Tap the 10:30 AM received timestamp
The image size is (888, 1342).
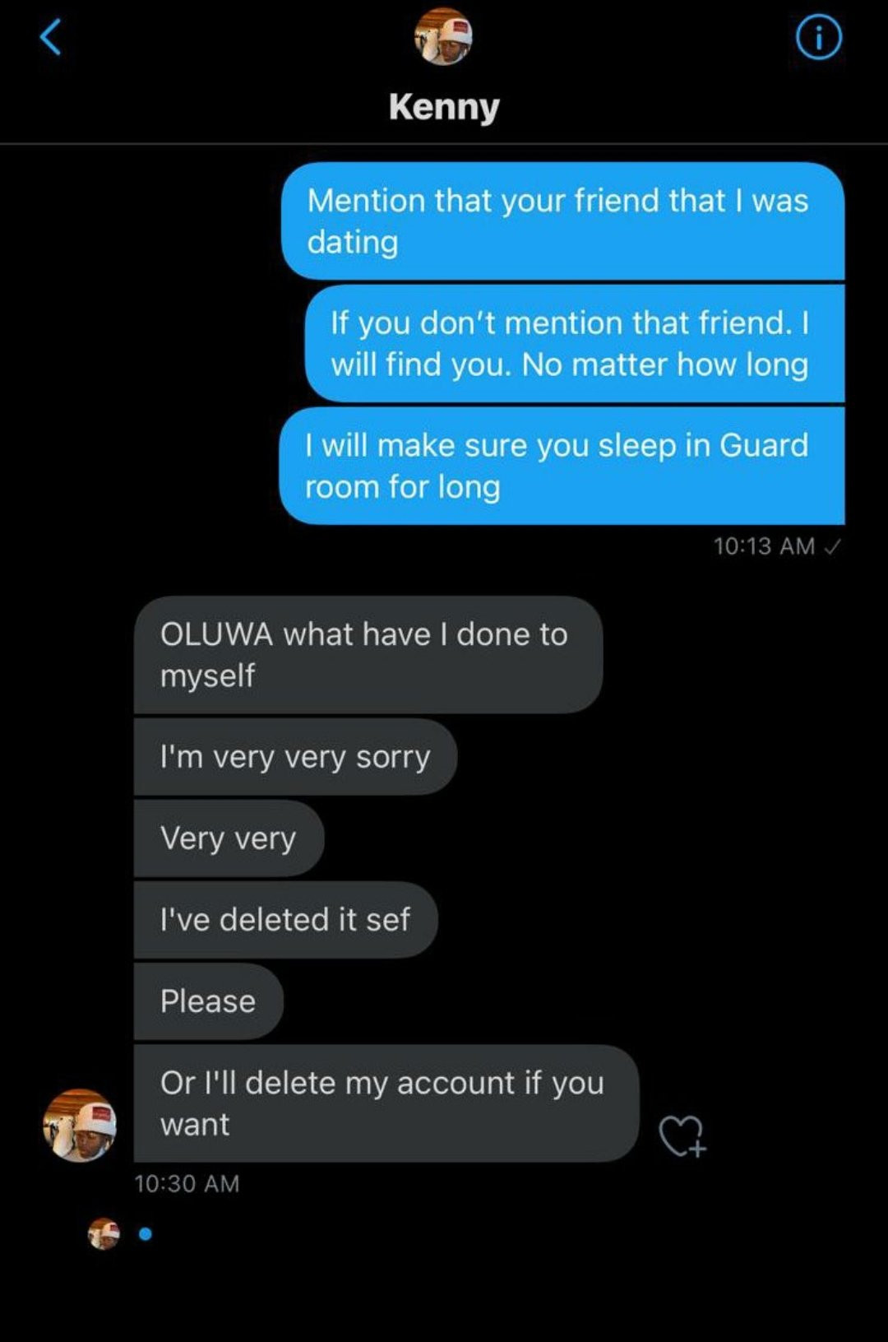point(187,1183)
